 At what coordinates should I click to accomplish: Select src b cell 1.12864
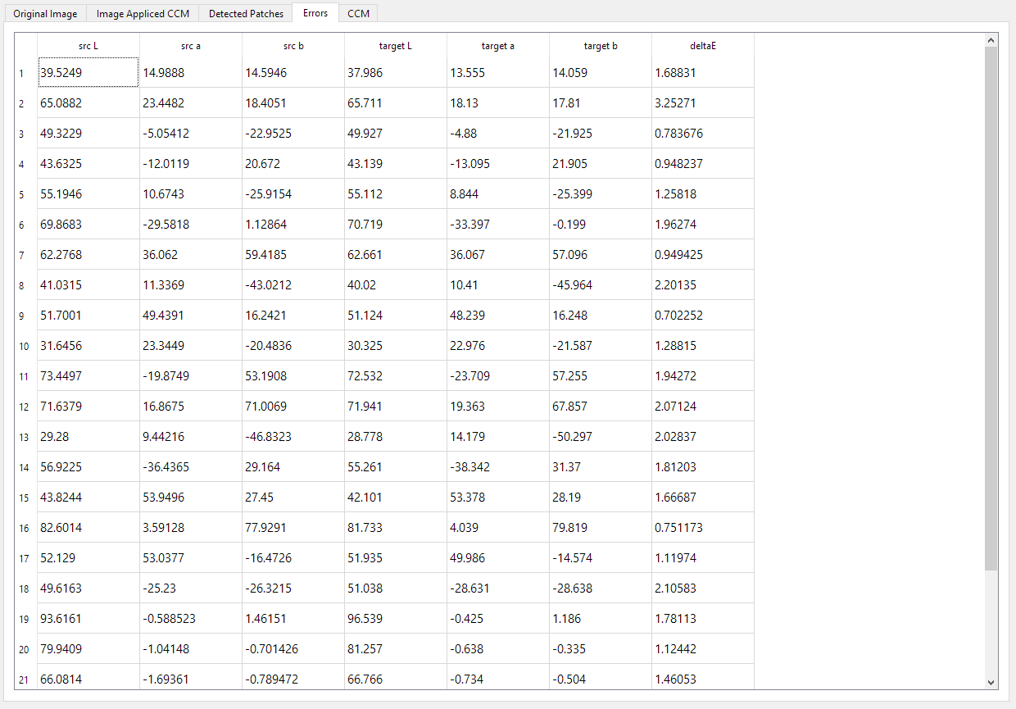point(293,225)
